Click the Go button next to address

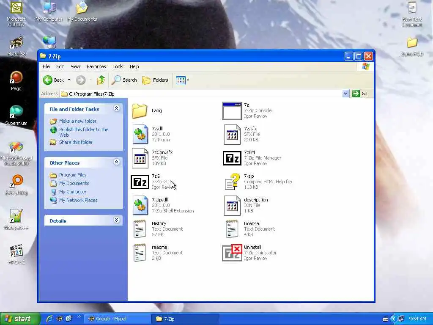click(360, 94)
